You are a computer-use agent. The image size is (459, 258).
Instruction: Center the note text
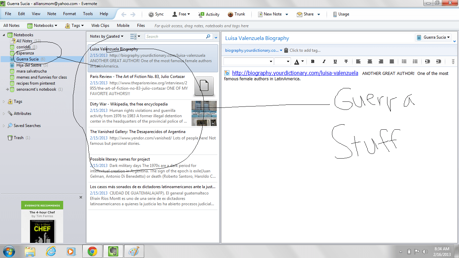(x=370, y=61)
